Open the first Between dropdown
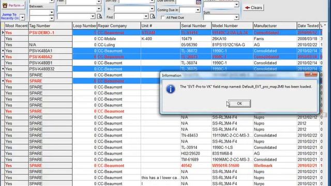331x186 pixels. click(x=52, y=12)
